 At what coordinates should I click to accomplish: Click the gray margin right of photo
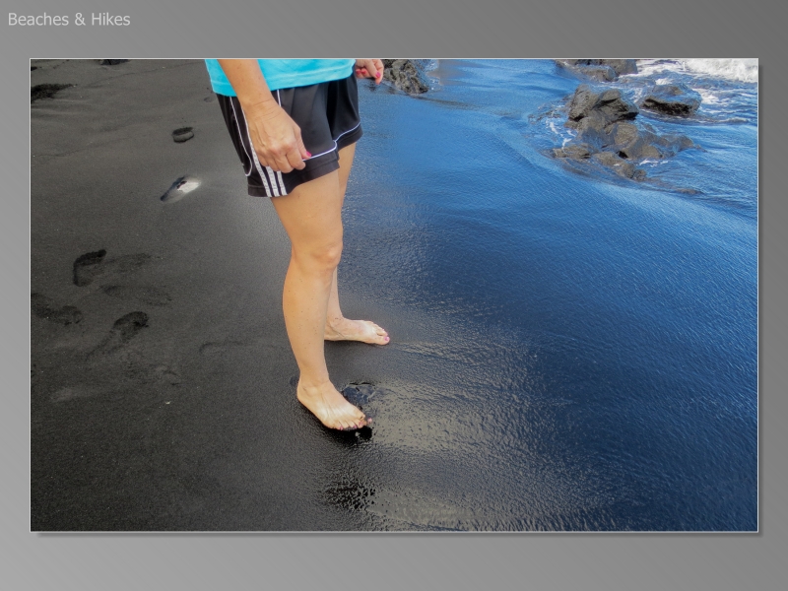pos(773,295)
